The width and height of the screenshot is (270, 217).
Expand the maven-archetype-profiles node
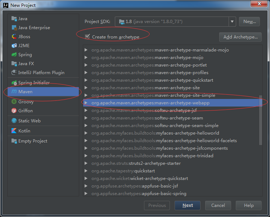click(86, 73)
